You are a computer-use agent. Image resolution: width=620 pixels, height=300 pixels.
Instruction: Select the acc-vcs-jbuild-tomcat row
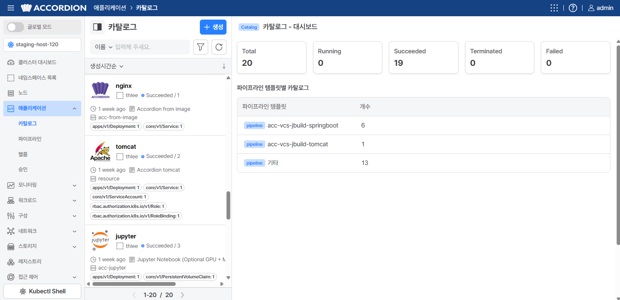point(423,144)
